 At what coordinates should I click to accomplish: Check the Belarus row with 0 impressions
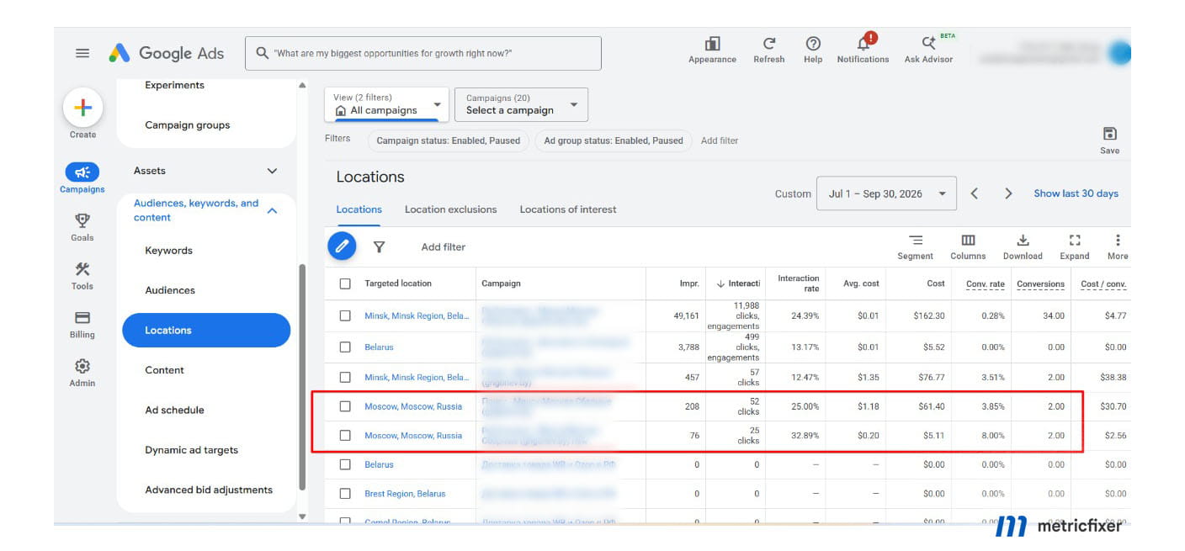[345, 464]
